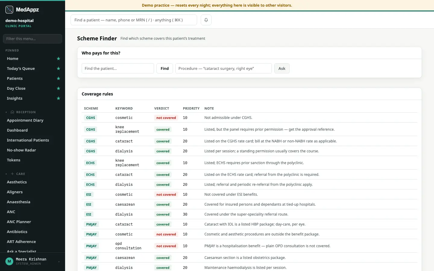The height and width of the screenshot is (271, 434).
Task: Focus the global Find a patient search
Action: pos(134,20)
